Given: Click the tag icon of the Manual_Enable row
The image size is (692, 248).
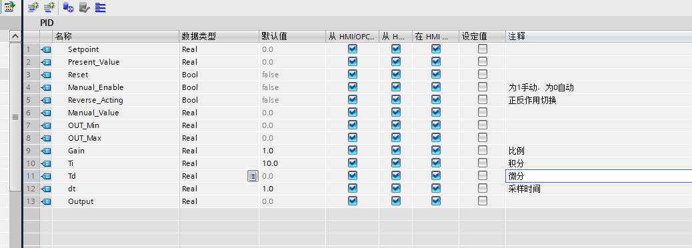Looking at the screenshot, I should [x=46, y=87].
